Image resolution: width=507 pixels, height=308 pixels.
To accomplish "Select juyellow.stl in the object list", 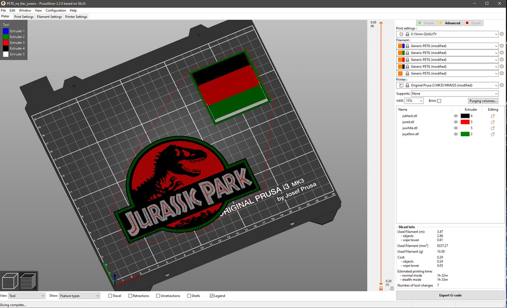I will (x=410, y=134).
